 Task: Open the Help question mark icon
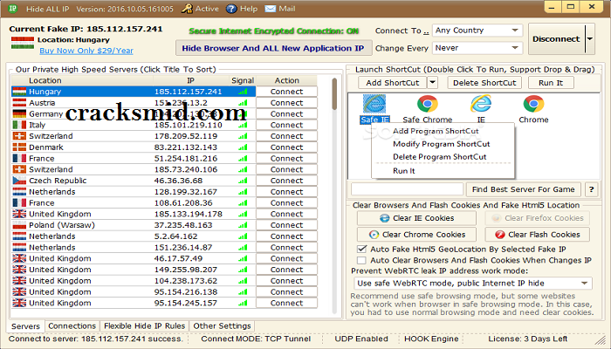(231, 9)
